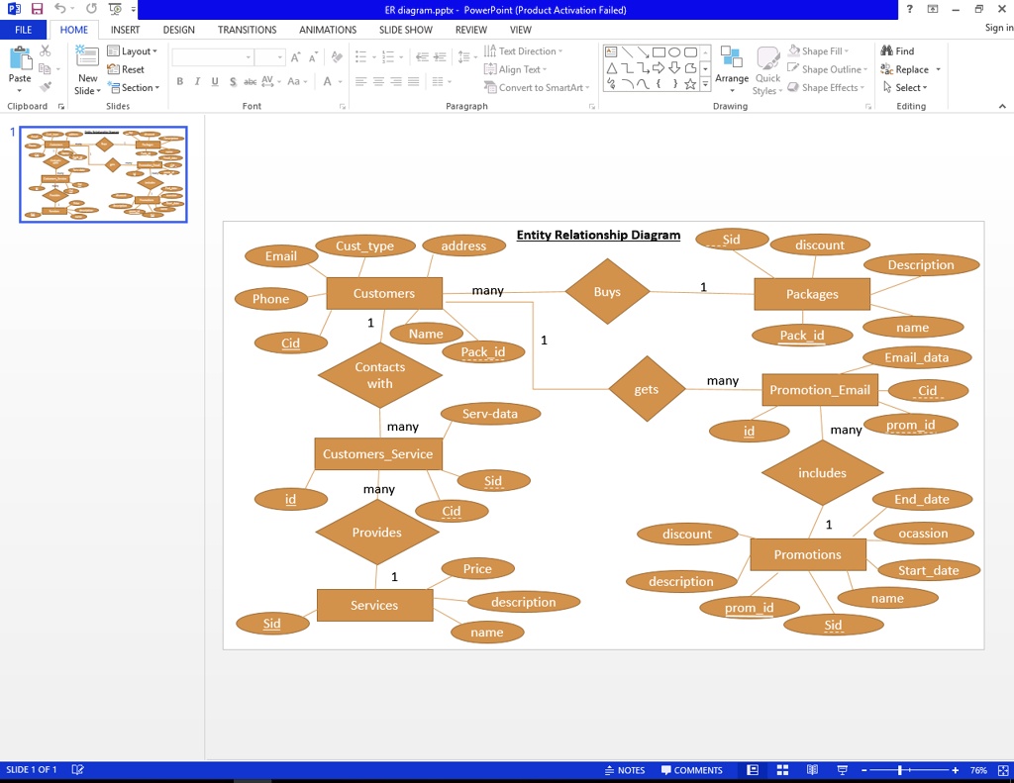Viewport: 1014px width, 783px height.
Task: Click Fit slide to window icon
Action: pos(1003,770)
